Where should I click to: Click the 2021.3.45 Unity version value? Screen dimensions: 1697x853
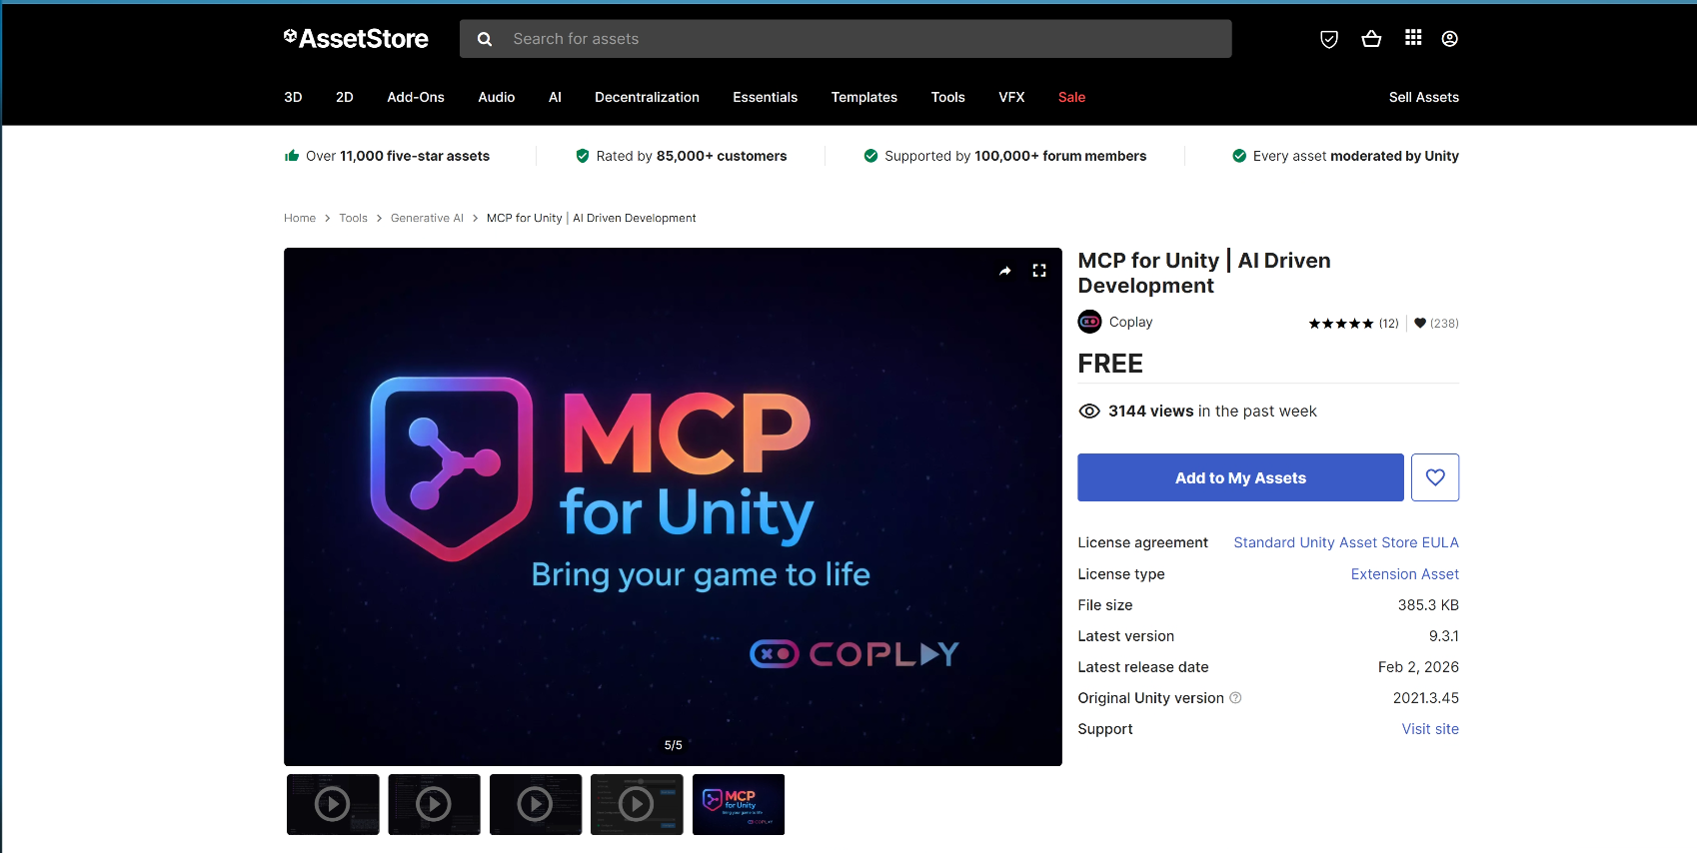(1426, 698)
